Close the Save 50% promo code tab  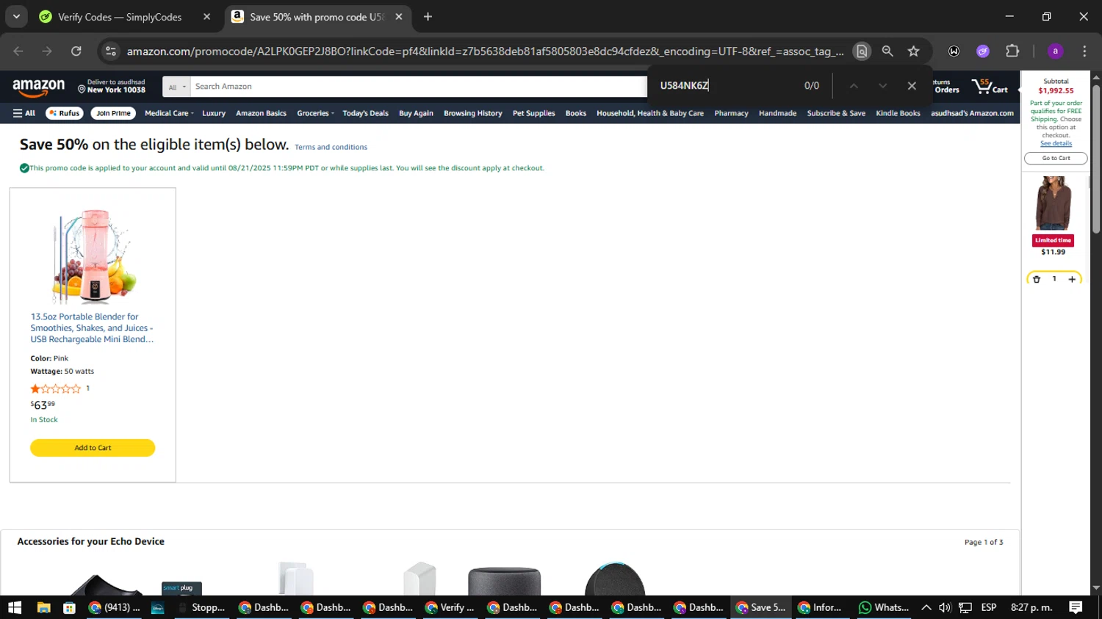click(399, 17)
